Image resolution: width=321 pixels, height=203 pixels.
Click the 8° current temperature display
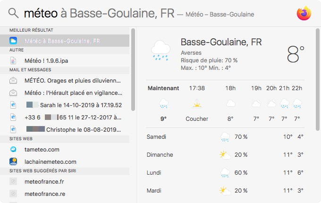(x=296, y=54)
